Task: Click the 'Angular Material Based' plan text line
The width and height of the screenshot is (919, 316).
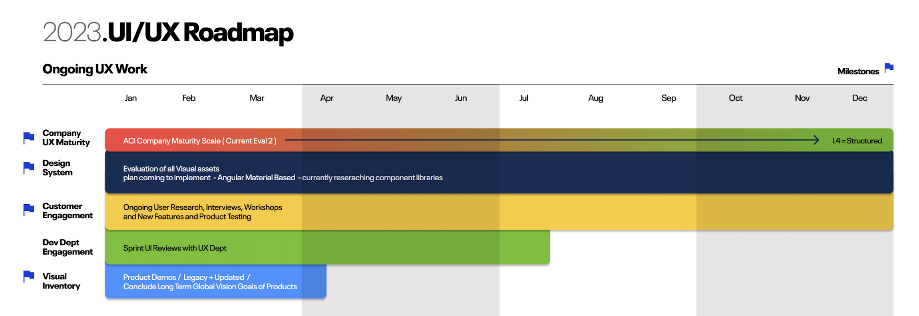Action: tap(283, 178)
